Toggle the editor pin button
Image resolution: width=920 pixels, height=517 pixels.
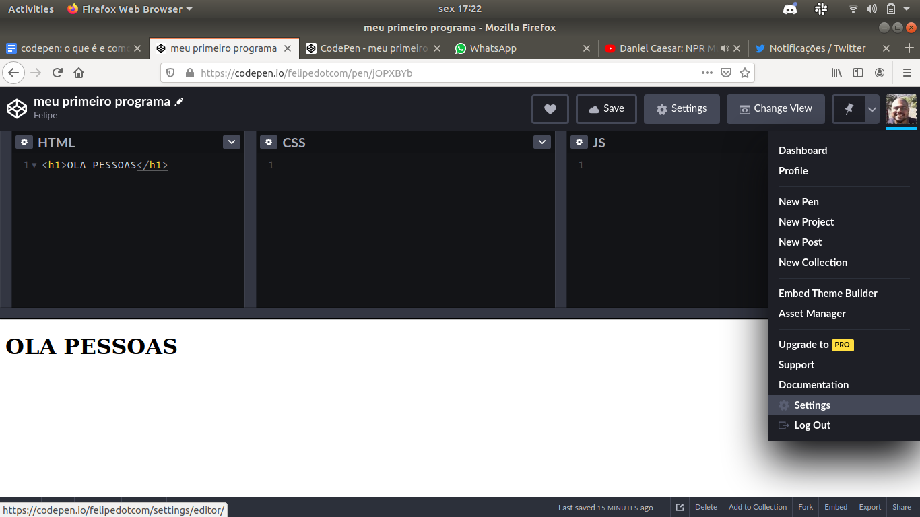(x=847, y=108)
